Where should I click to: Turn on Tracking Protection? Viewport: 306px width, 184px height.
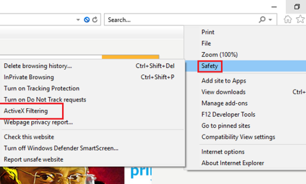coord(42,88)
